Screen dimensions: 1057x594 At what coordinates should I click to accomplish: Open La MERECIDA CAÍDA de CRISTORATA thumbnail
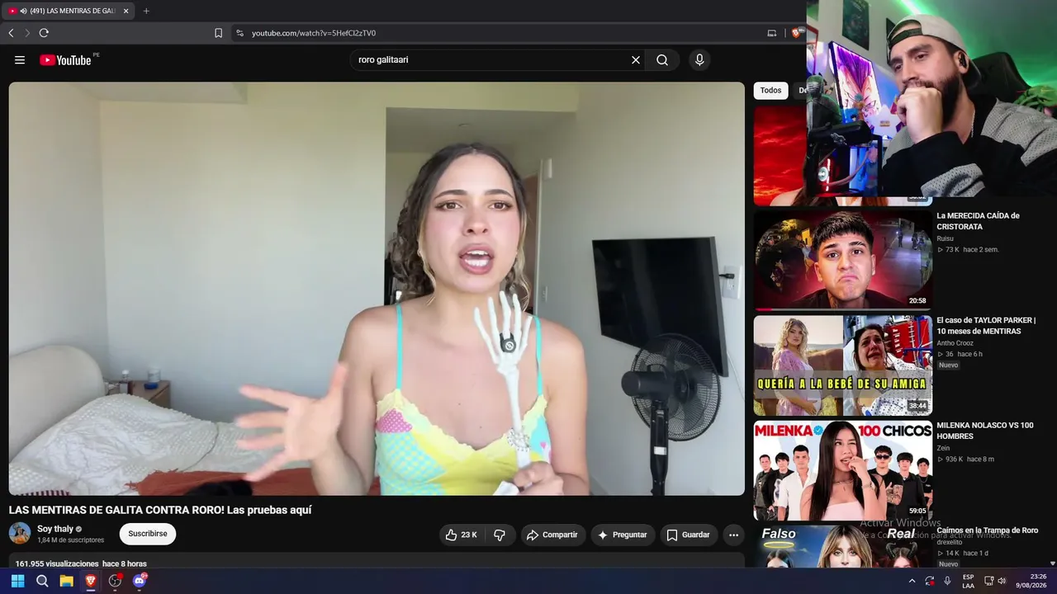[842, 261]
